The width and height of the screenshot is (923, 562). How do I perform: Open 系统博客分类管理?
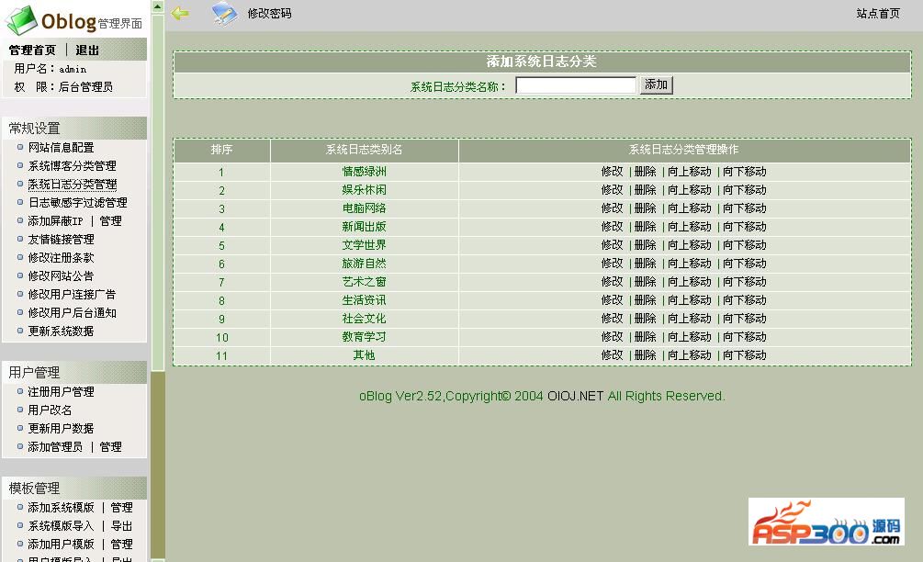pyautogui.click(x=73, y=166)
